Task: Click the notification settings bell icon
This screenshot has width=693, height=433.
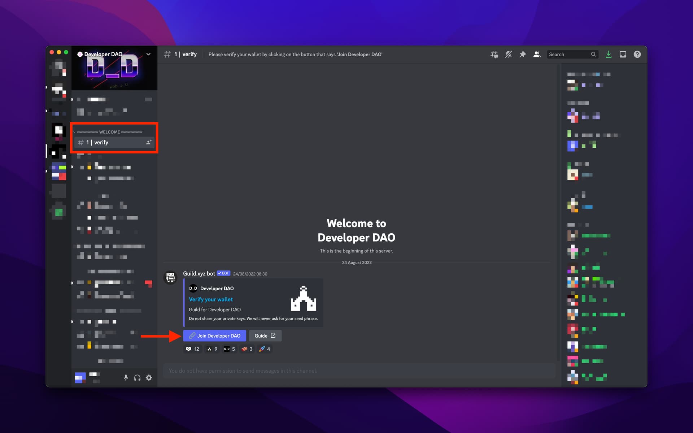Action: click(x=509, y=55)
